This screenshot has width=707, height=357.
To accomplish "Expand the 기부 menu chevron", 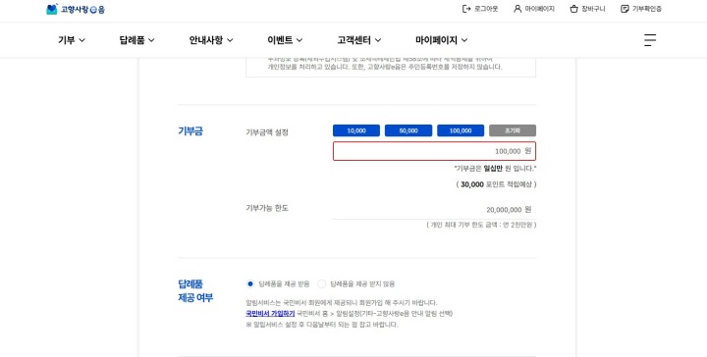I will point(82,40).
